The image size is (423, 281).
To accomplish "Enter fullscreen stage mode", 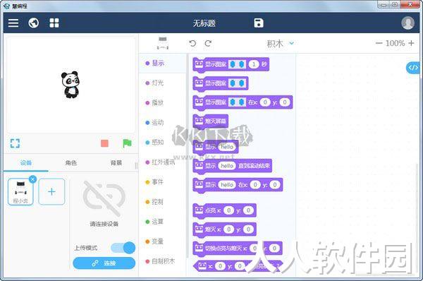I will [15, 143].
